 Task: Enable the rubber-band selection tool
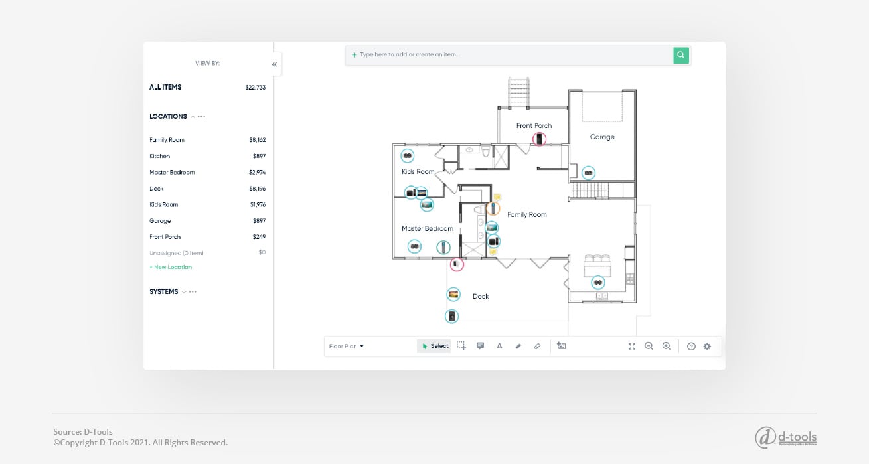[x=461, y=346]
